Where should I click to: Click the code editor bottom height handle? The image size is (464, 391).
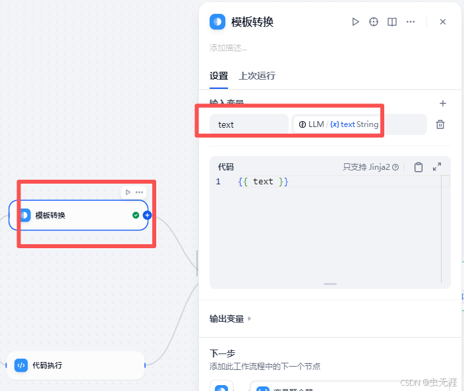[330, 284]
